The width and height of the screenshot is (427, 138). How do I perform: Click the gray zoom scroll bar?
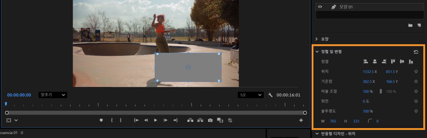[x=156, y=113]
